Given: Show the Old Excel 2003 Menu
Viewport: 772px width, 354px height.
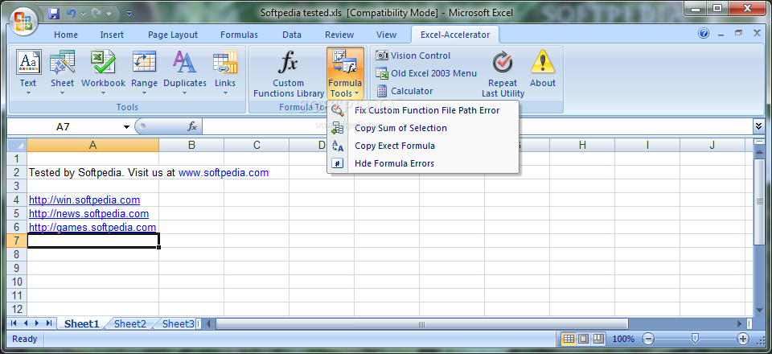Looking at the screenshot, I should pos(426,73).
